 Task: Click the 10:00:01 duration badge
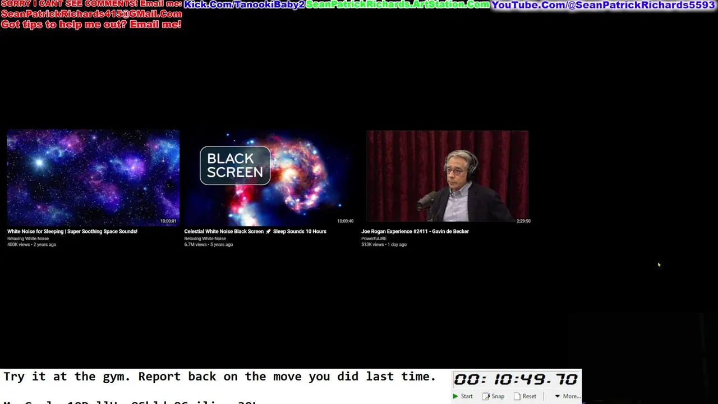[x=168, y=221]
